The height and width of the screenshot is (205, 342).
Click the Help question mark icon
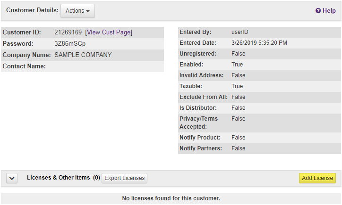318,11
